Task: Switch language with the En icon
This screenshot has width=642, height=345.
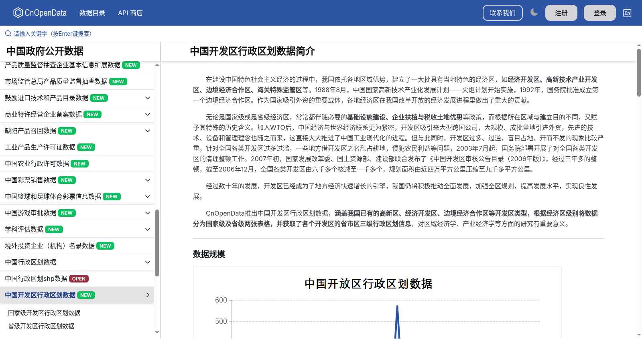Action: tap(627, 13)
